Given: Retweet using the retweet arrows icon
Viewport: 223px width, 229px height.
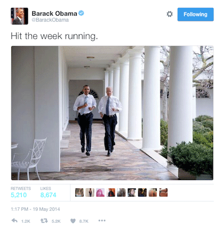Looking at the screenshot, I should click(x=44, y=221).
